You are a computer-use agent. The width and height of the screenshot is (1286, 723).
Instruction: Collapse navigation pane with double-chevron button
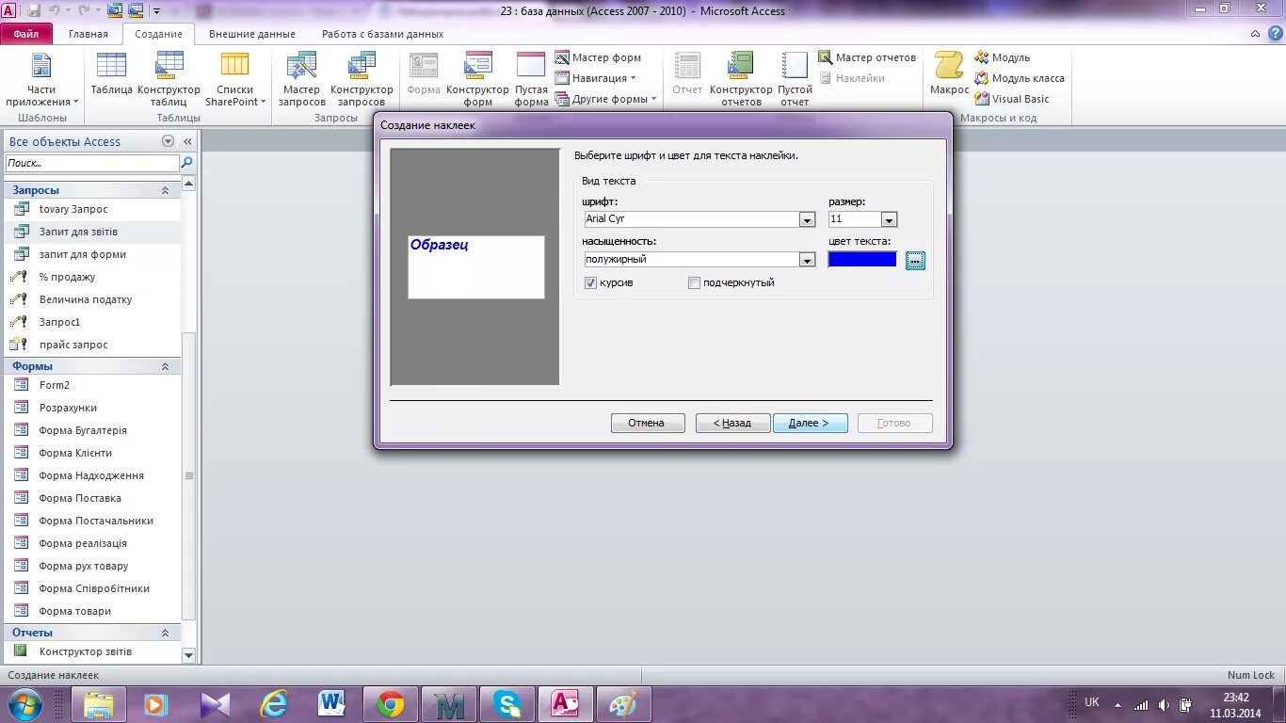pos(187,141)
